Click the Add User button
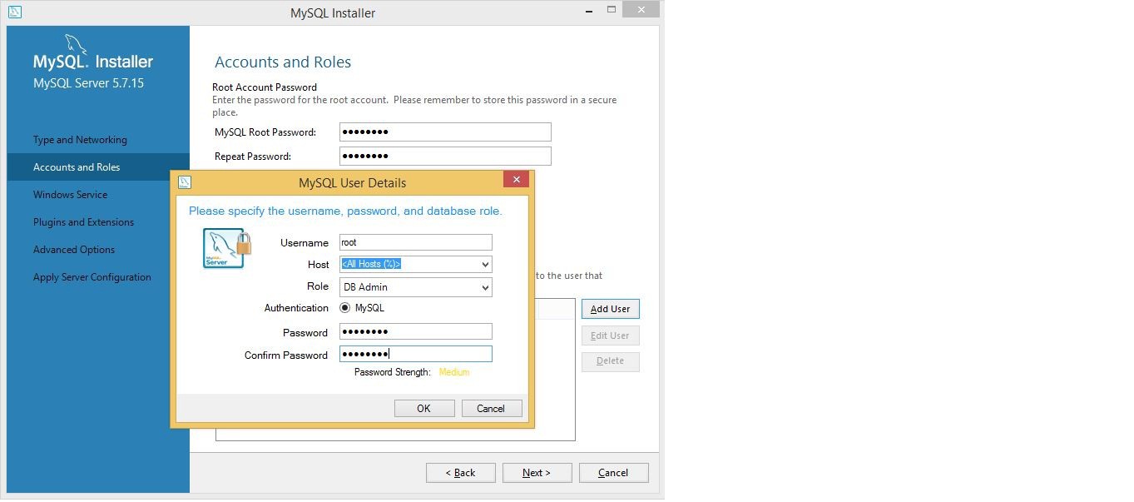This screenshot has width=1134, height=502. (610, 309)
